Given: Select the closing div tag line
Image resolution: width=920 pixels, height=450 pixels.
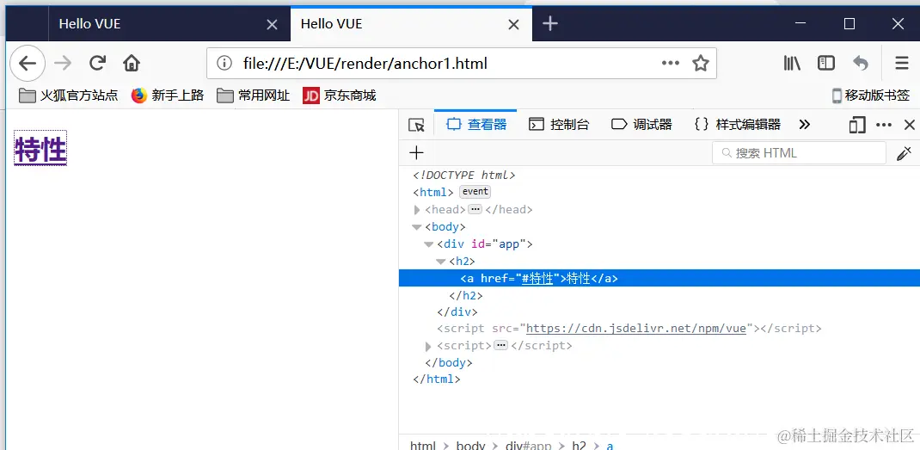Looking at the screenshot, I should 457,312.
